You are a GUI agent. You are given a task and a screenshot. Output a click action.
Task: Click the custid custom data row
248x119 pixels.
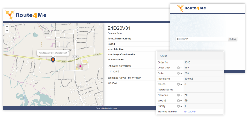(x=139, y=44)
